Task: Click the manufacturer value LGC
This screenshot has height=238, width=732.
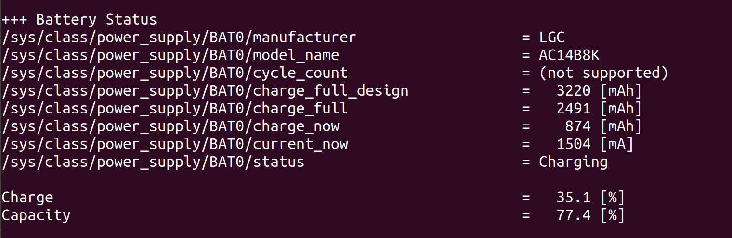Action: [x=552, y=38]
